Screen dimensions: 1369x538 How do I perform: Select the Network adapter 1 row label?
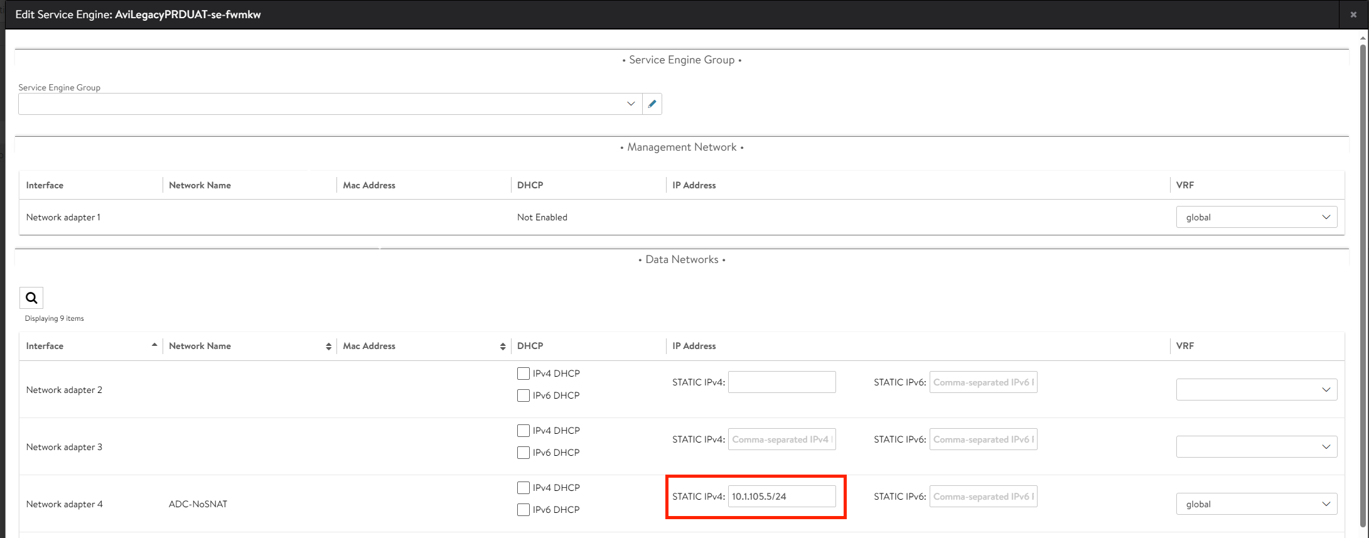coord(63,217)
